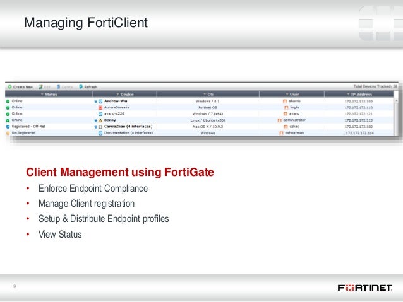Click the Mac OS X / 10.9.3 cell
The image size is (403, 302).
tap(208, 127)
